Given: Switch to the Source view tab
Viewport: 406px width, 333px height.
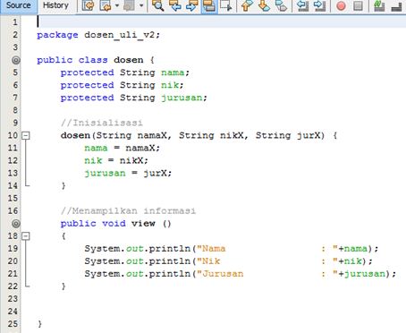Looking at the screenshot, I should (18, 5).
